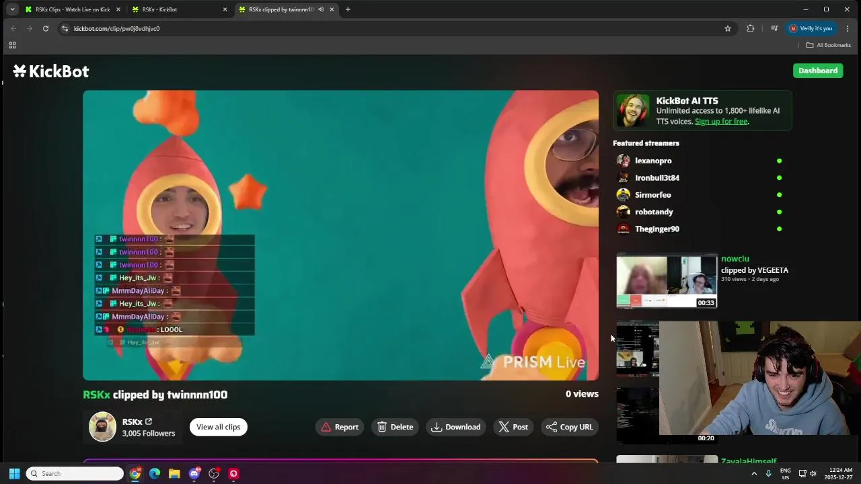Image resolution: width=861 pixels, height=484 pixels.
Task: Open the Chrome three-dot menu
Action: 848,28
